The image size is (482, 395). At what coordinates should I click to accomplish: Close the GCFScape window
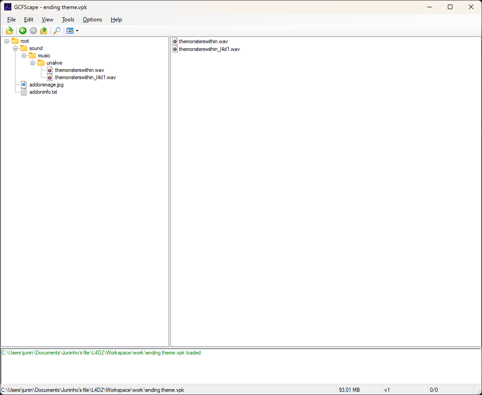[471, 7]
